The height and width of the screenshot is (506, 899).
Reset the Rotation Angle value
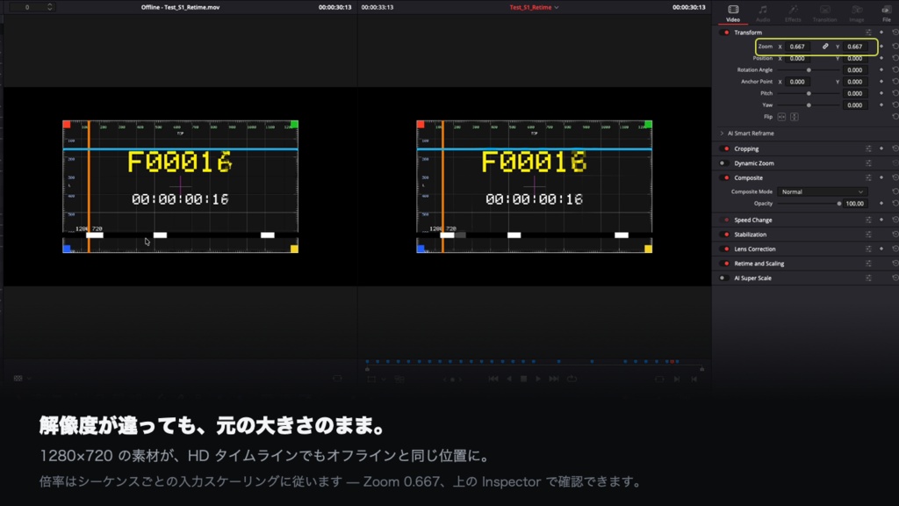[x=895, y=70]
